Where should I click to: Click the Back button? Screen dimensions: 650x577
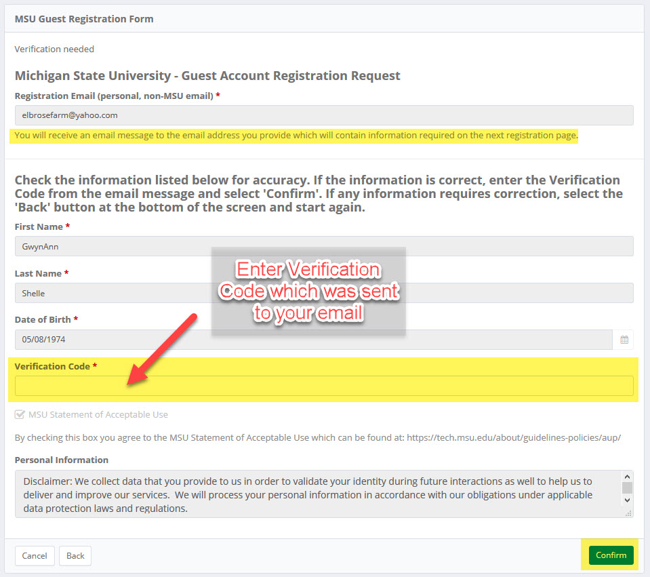(75, 556)
